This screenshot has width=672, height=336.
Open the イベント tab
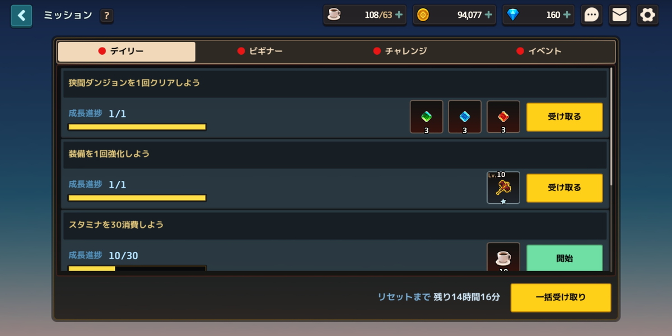click(x=539, y=51)
